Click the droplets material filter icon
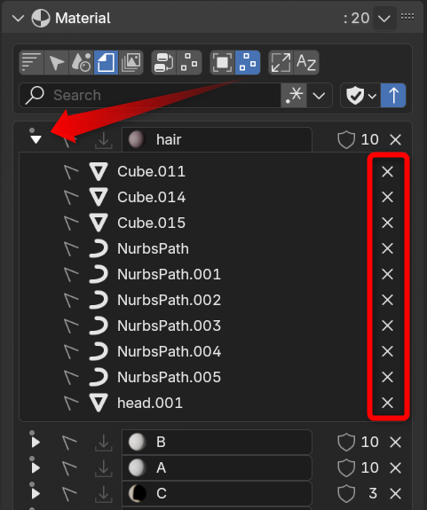The image size is (427, 510). [x=81, y=62]
